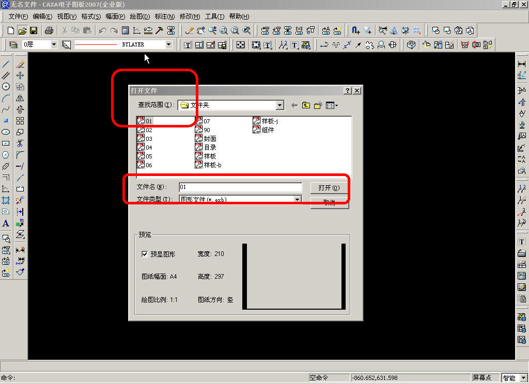Screen dimensions: 529x384
Task: Select the Trim scissors tool in left toolbar
Action: (x=20, y=143)
